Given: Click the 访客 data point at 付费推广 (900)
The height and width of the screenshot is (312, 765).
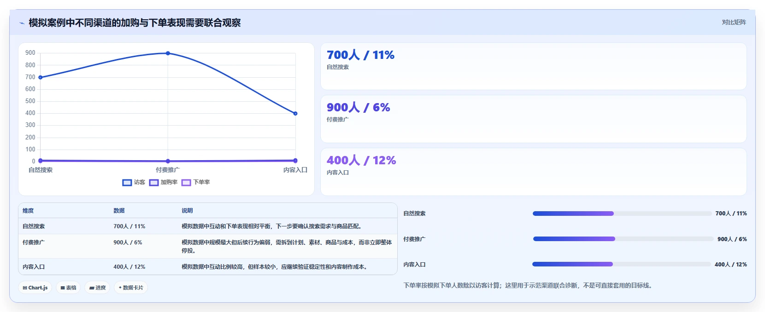Looking at the screenshot, I should (168, 53).
